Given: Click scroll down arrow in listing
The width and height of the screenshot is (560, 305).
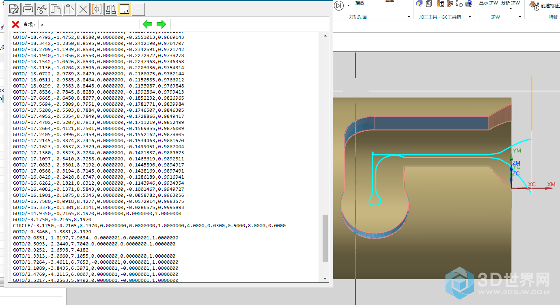Looking at the screenshot, I should (325, 279).
